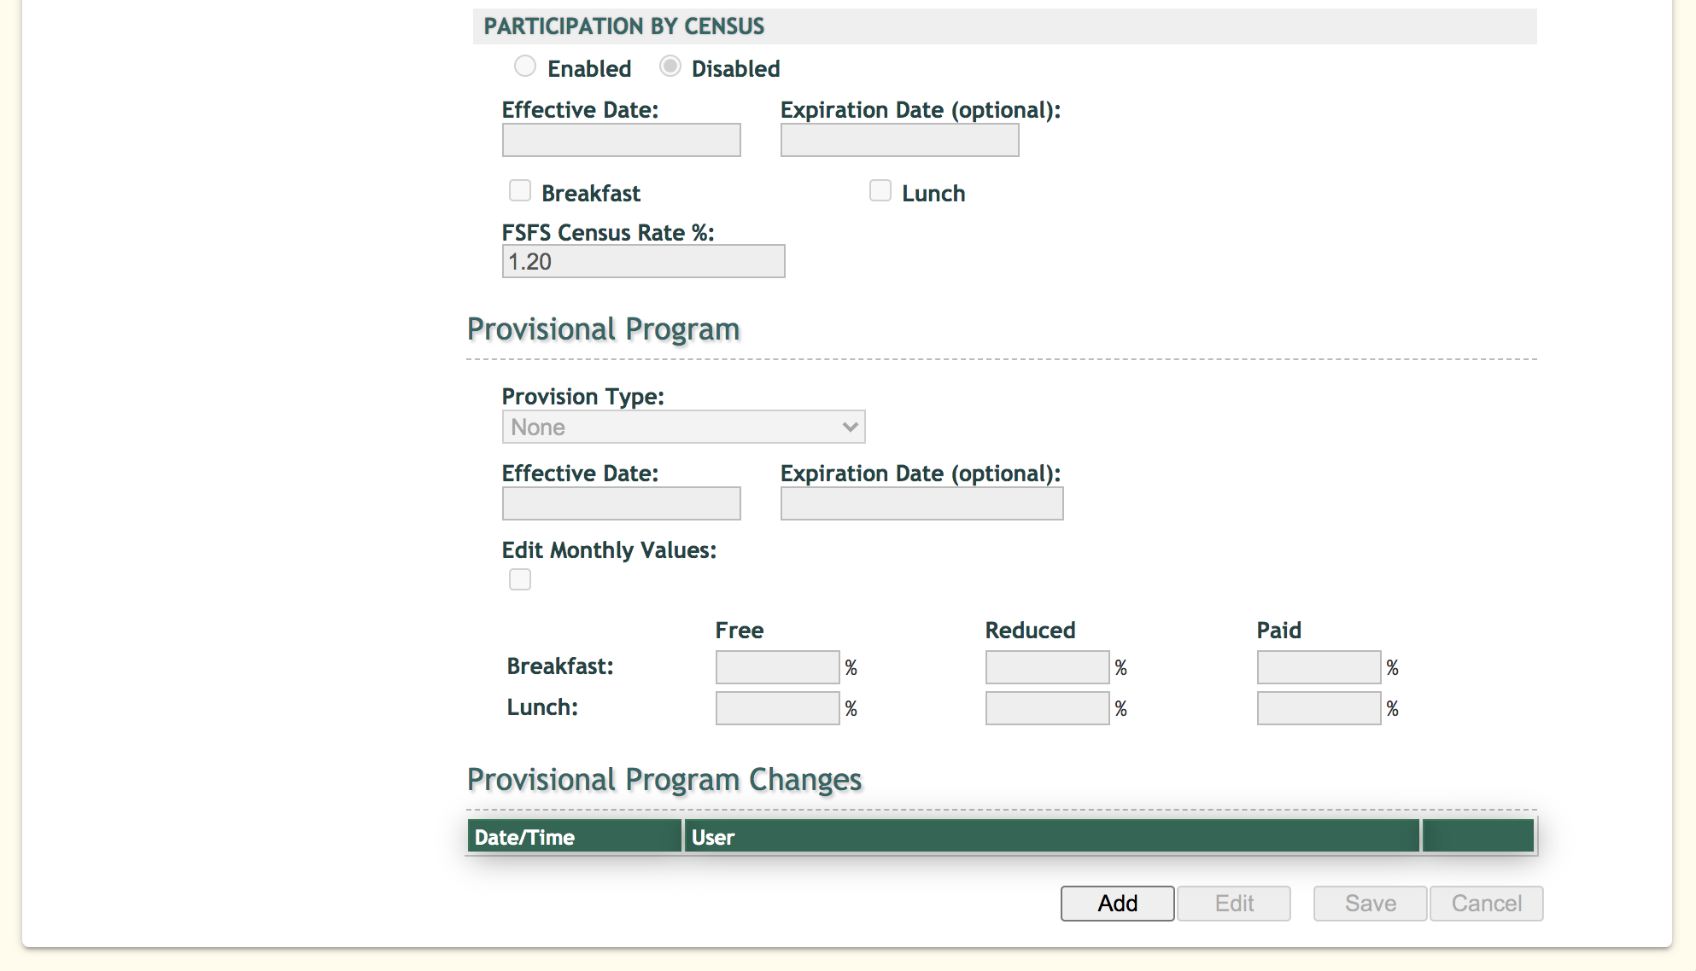Open the Provision Type dropdown
Image resolution: width=1696 pixels, height=971 pixels.
coord(683,427)
